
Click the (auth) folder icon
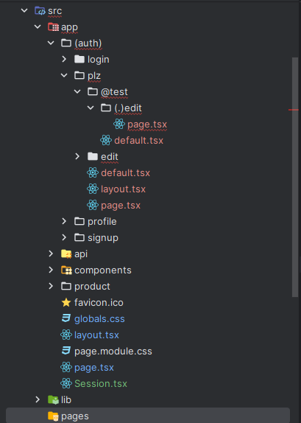[66, 43]
